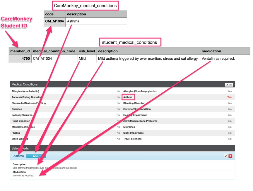The height and width of the screenshot is (191, 253).
Task: Click Bleeding Disorder condition label
Action: tap(134, 103)
